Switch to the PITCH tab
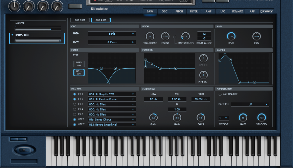The width and height of the screenshot is (293, 168). 179,11
